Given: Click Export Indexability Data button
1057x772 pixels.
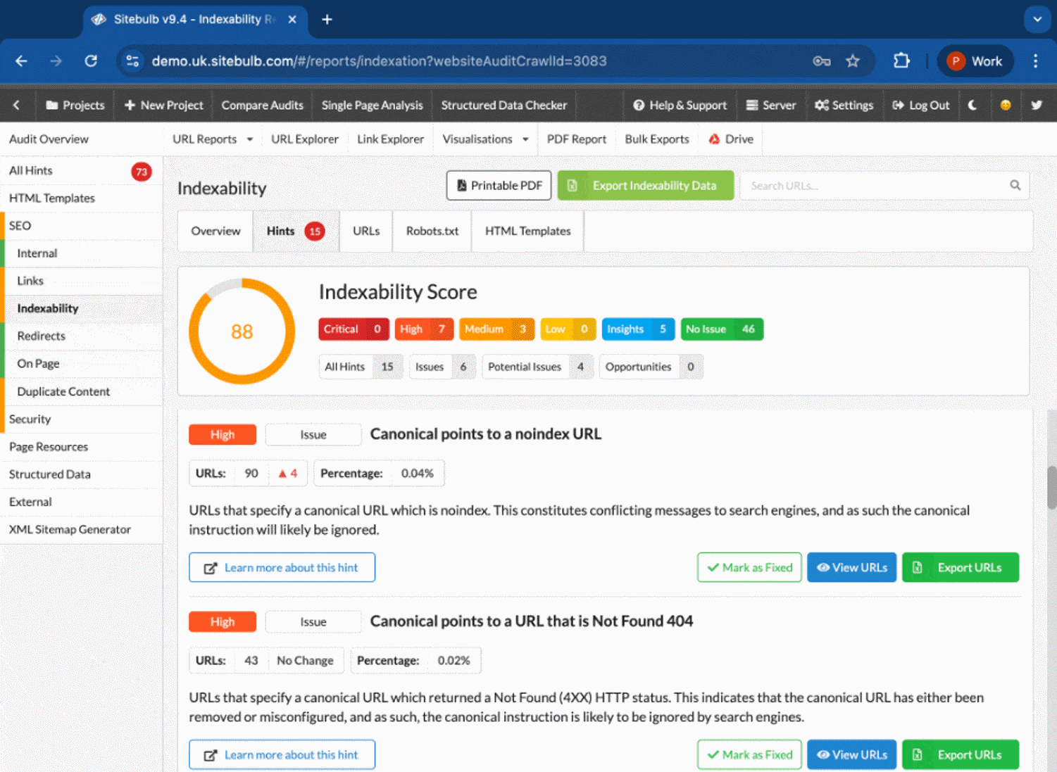Looking at the screenshot, I should [645, 186].
